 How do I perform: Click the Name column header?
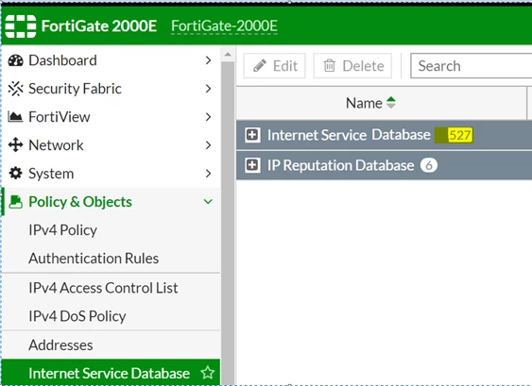pyautogui.click(x=382, y=103)
